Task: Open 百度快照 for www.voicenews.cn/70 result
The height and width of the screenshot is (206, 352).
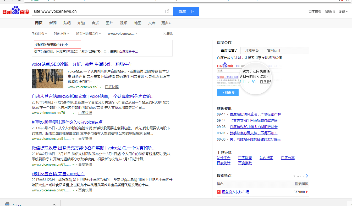Action: [85, 113]
